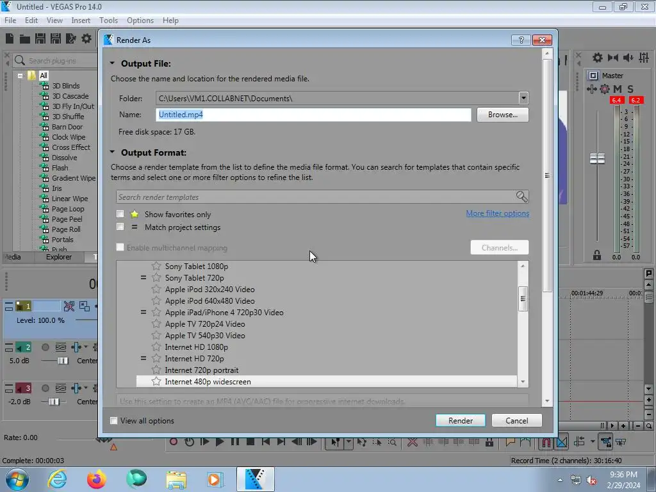Click the Open folder icon in main toolbar
Viewport: 656px width, 492px height.
[25, 39]
